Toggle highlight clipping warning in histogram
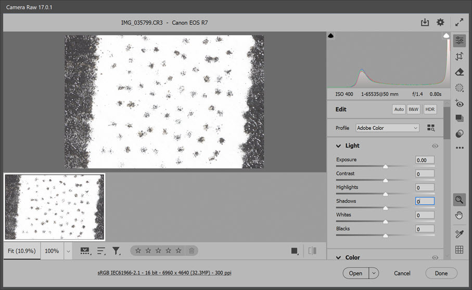 [x=446, y=36]
